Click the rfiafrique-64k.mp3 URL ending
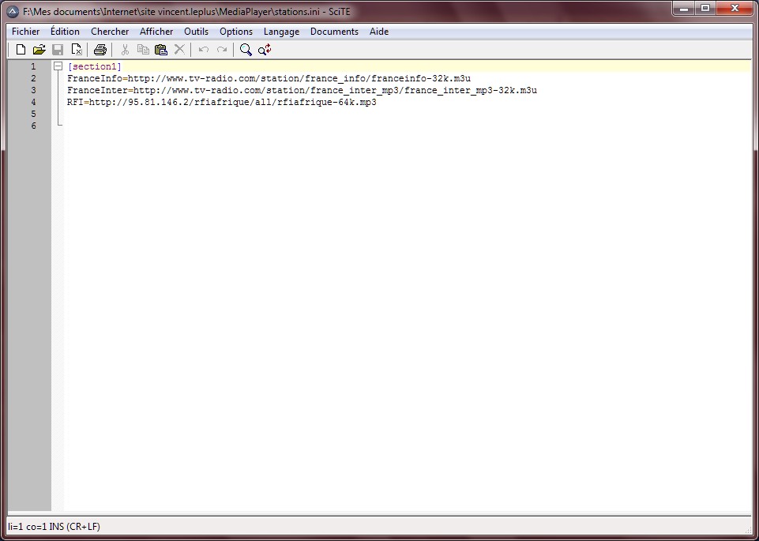 point(327,103)
